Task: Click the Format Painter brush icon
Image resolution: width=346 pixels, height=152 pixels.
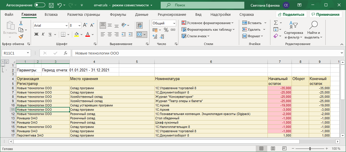Action: pyautogui.click(x=21, y=36)
